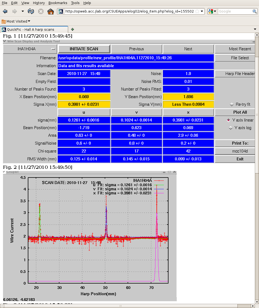The width and height of the screenshot is (259, 308).
Task: Click the Sigma Y value Less Then 0.0984
Action: click(188, 104)
